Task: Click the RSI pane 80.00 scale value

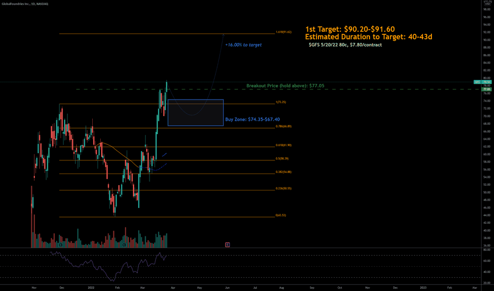Action: point(487,250)
